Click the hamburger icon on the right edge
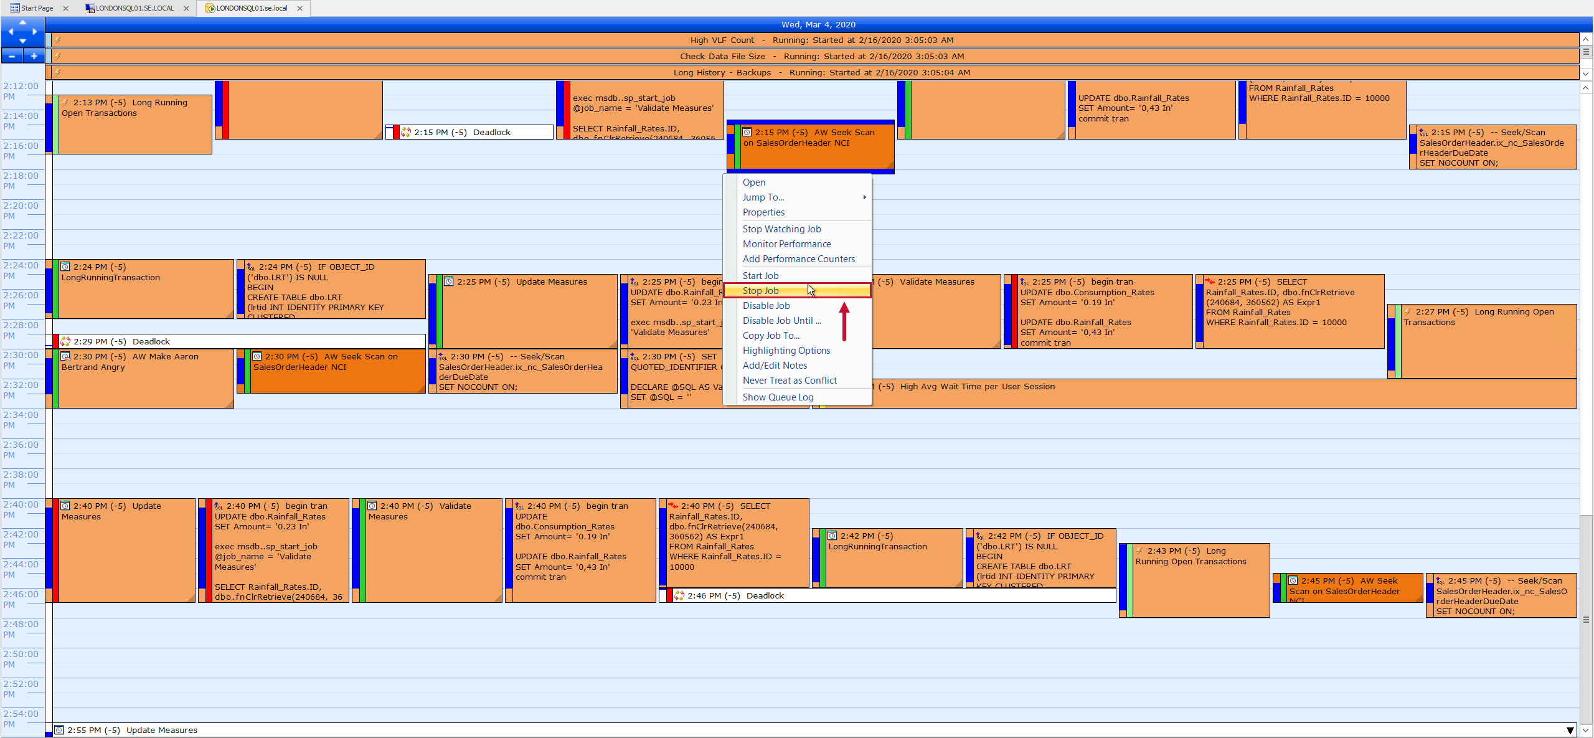This screenshot has width=1594, height=738. pyautogui.click(x=1586, y=53)
